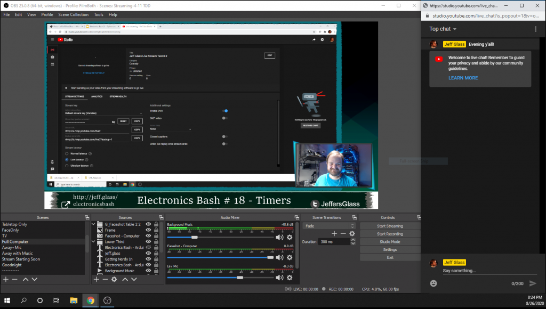Collapse the G_Faceshot Table 2 2 group
Image resolution: width=546 pixels, height=309 pixels.
[94, 224]
